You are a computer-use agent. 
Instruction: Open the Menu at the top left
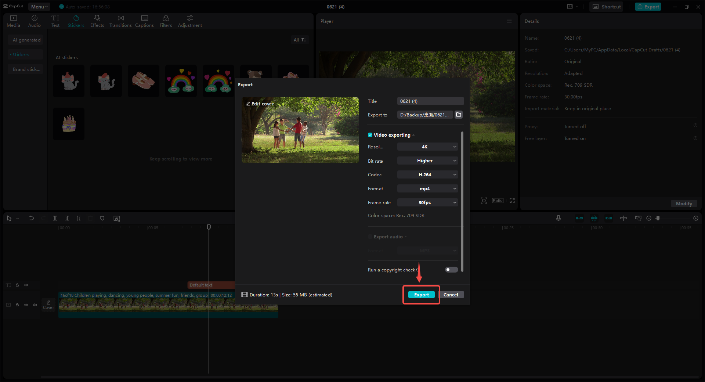click(x=39, y=6)
